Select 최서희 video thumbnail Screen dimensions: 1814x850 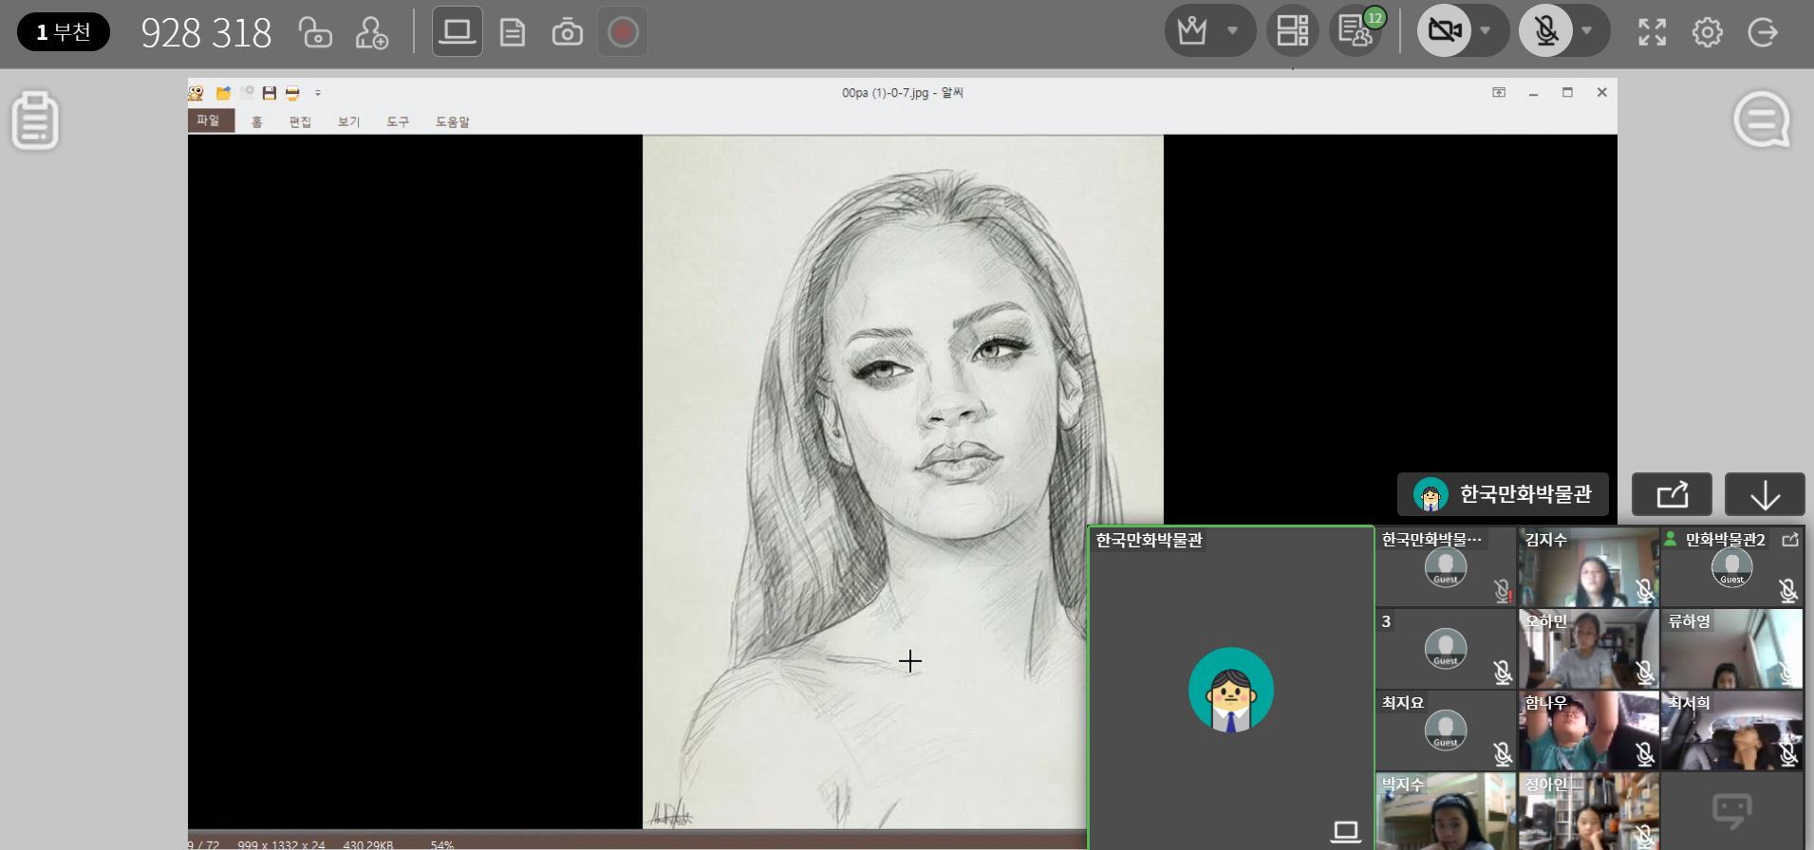point(1731,730)
